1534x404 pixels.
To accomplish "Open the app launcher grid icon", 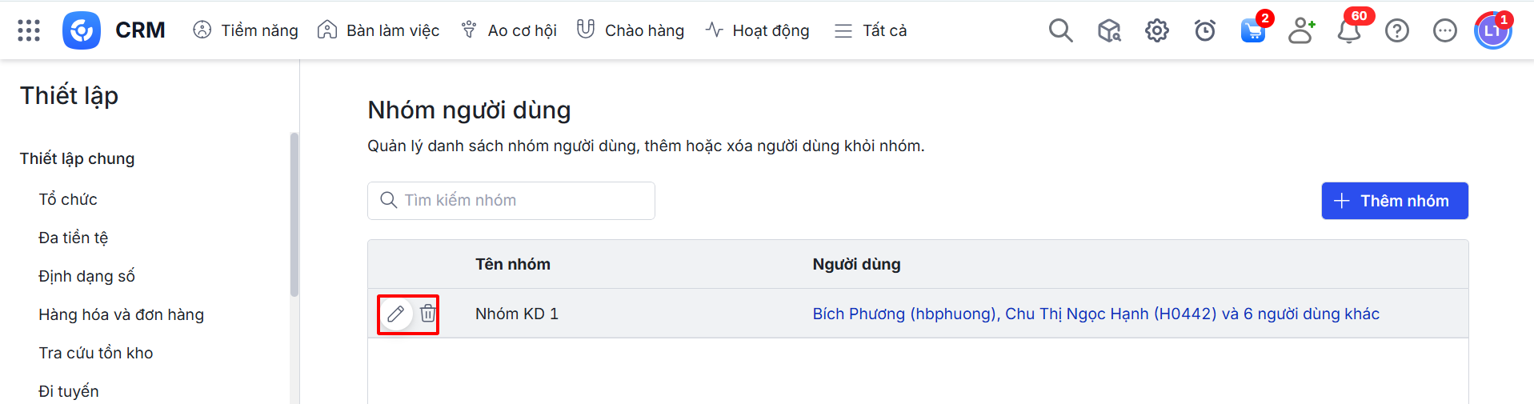I will click(29, 30).
